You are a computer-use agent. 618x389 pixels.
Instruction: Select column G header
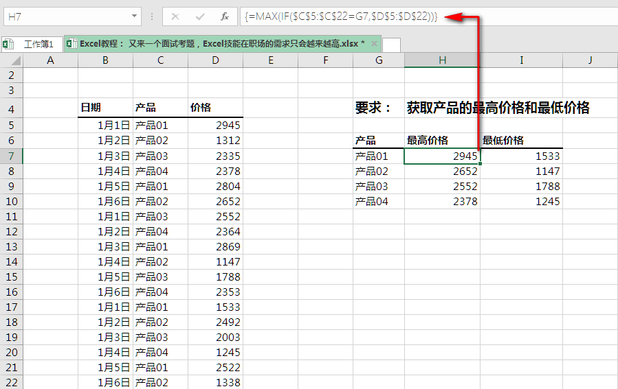coord(379,60)
